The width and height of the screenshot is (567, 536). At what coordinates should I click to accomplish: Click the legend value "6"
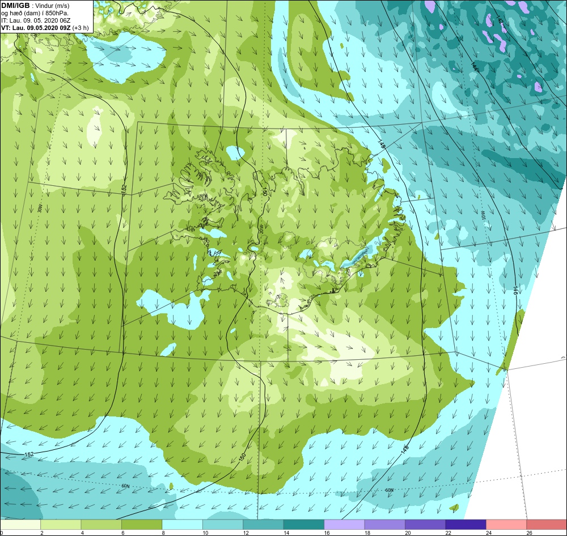123,533
